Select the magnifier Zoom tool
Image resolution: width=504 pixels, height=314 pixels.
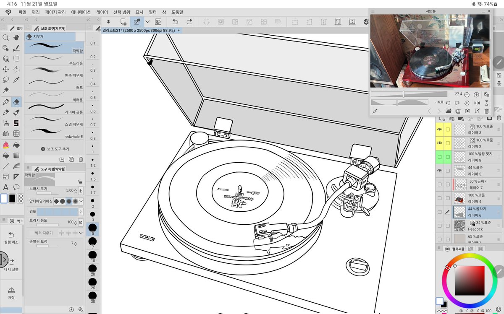tap(6, 37)
